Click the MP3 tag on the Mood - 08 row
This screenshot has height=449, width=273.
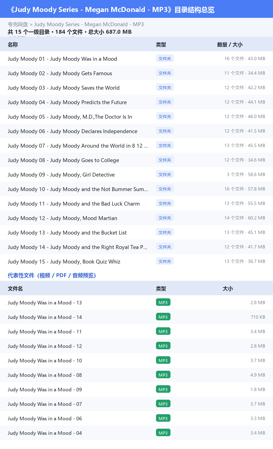click(163, 375)
